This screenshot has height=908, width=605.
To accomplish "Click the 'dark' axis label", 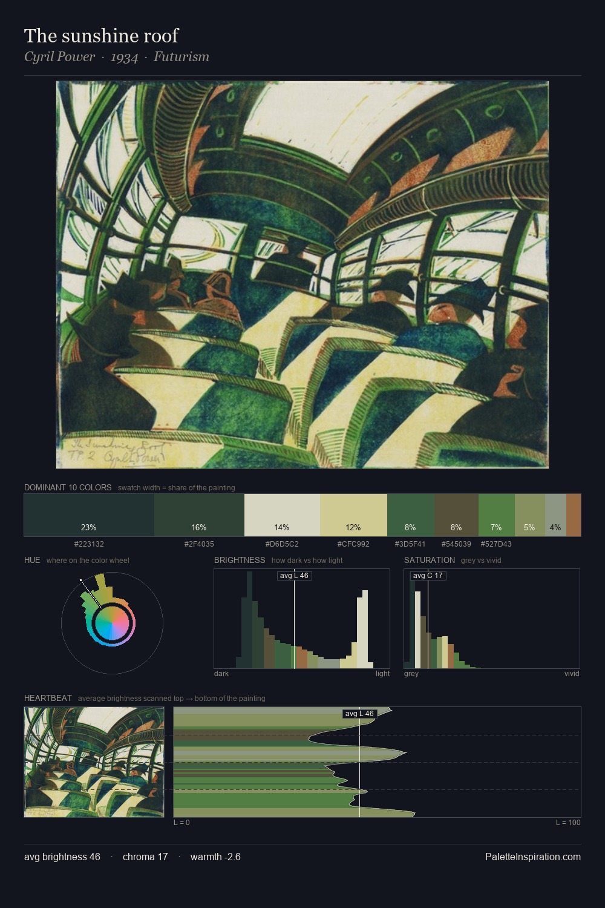I will click(x=221, y=674).
